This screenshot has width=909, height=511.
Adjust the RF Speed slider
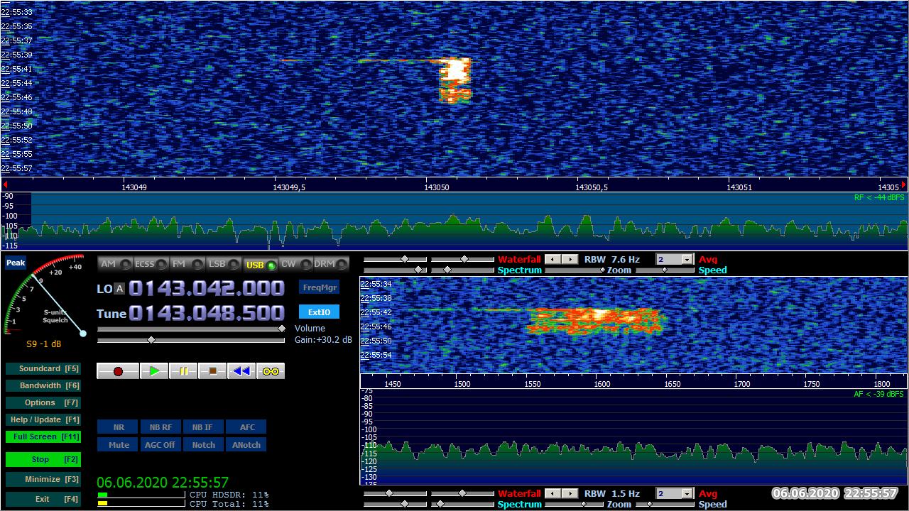tap(665, 270)
